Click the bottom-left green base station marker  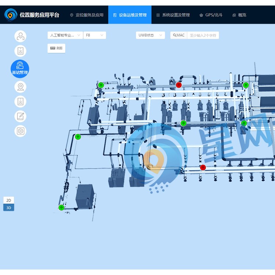point(61,208)
